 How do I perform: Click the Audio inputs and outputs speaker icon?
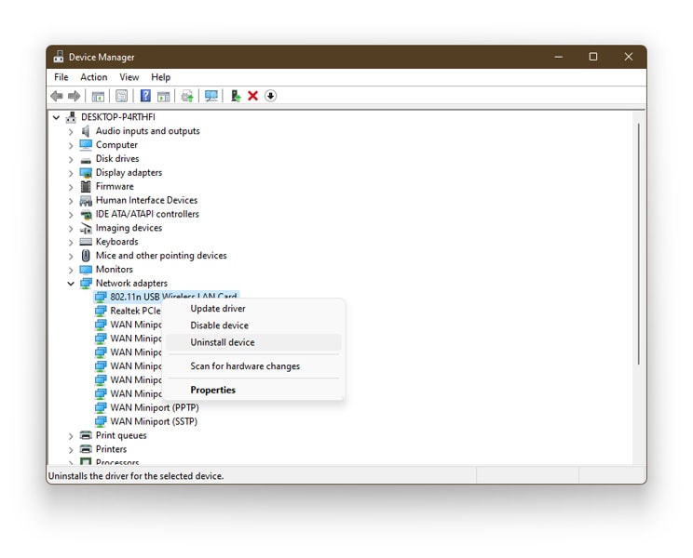(x=86, y=131)
